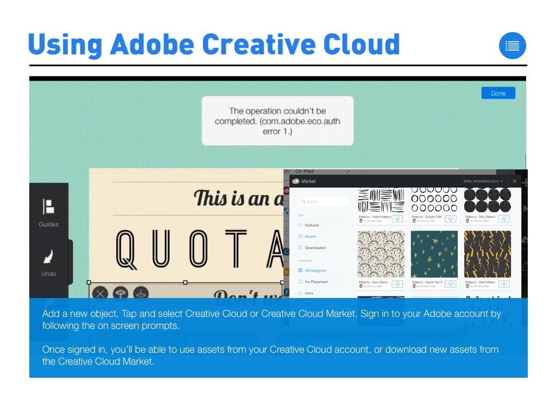Screen dimensions: 556x406
Task: Select the Recent sort option
Action: point(310,236)
